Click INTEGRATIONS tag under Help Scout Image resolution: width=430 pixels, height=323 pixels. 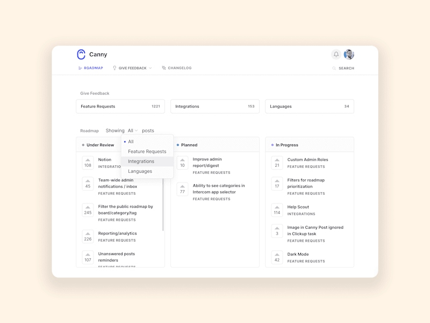(301, 214)
